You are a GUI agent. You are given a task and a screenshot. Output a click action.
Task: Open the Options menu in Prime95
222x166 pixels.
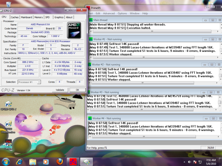pyautogui.click(x=122, y=13)
